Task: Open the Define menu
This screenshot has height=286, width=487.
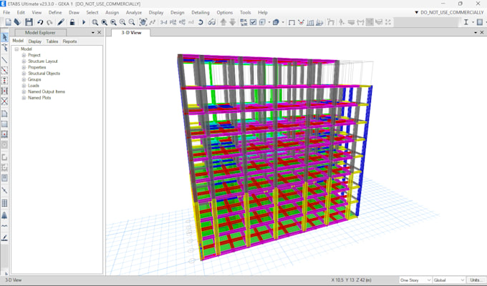Action: point(55,12)
